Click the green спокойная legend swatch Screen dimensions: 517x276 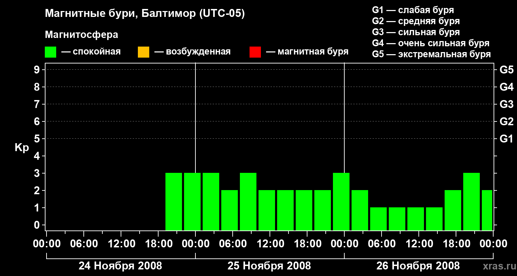click(50, 52)
